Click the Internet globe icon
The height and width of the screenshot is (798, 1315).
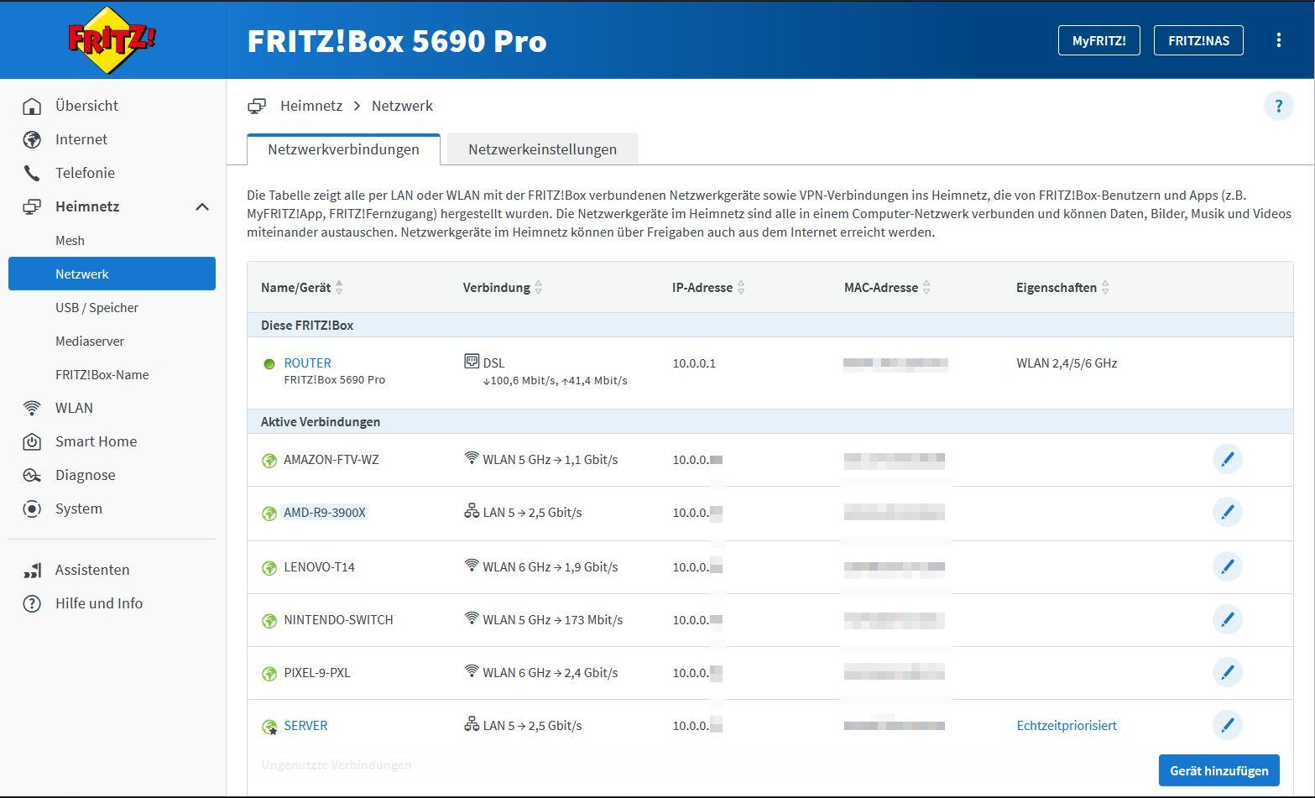coord(32,139)
